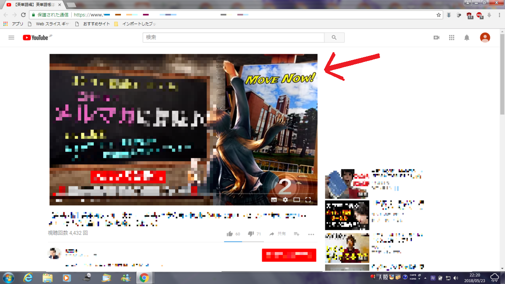This screenshot has width=505, height=284.
Task: Open the おすすめサイト bookmark
Action: pos(93,24)
